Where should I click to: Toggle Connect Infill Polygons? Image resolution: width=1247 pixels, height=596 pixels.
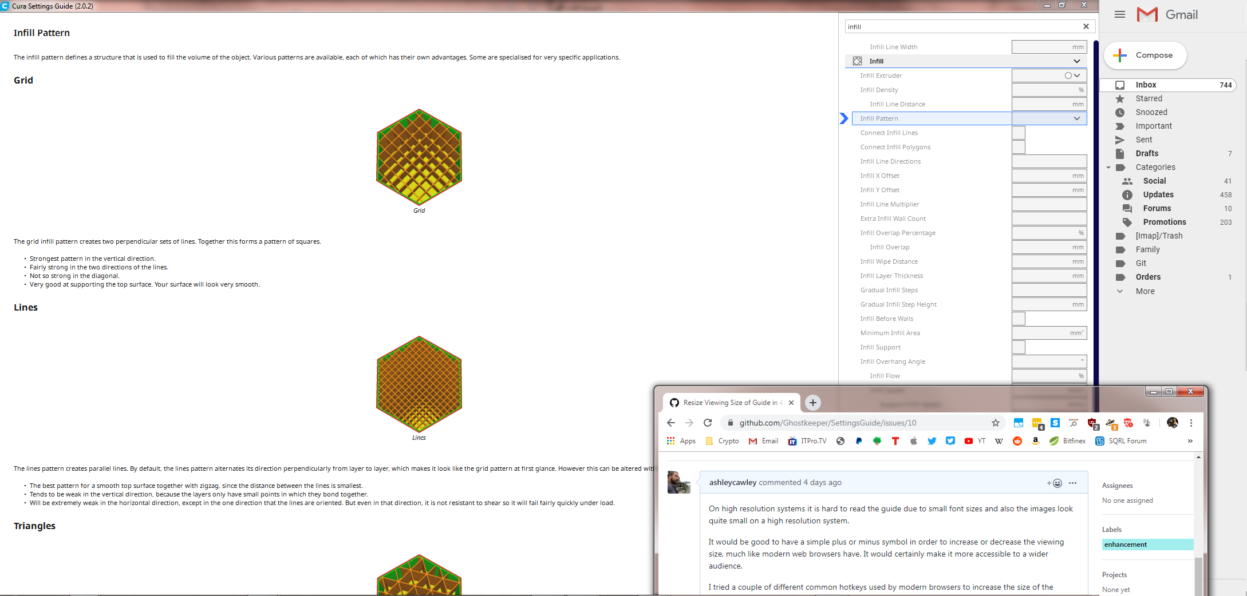[1018, 147]
